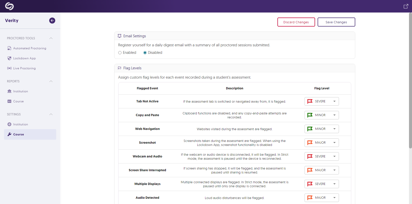Select the Disabled radio button for email digest

tap(145, 53)
